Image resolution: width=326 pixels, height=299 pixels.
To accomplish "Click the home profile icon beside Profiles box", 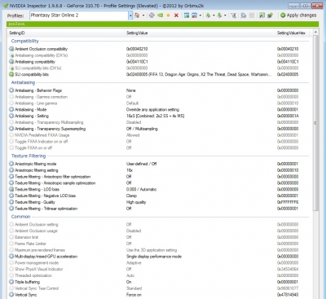I will point(137,15).
